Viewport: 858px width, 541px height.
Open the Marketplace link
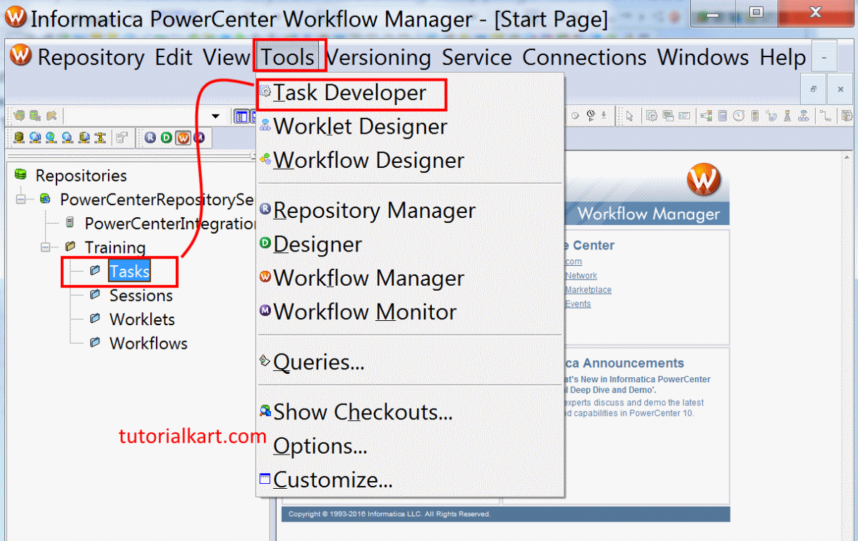(x=588, y=289)
